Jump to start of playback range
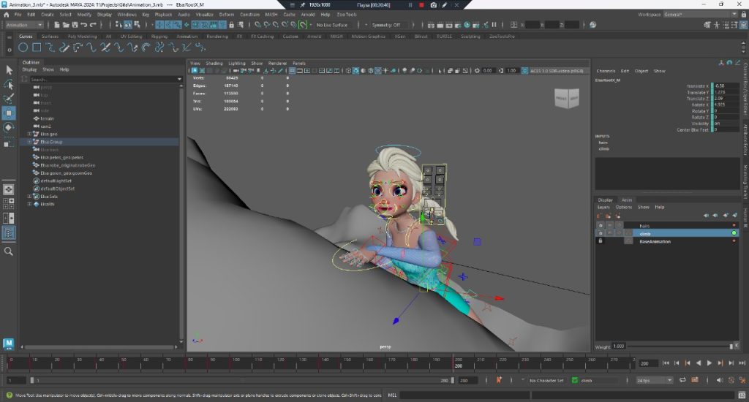The width and height of the screenshot is (749, 402). click(666, 363)
